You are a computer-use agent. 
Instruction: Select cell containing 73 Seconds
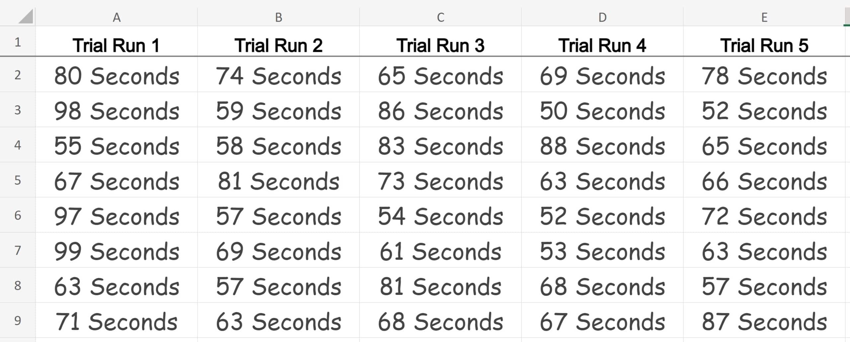pyautogui.click(x=441, y=180)
